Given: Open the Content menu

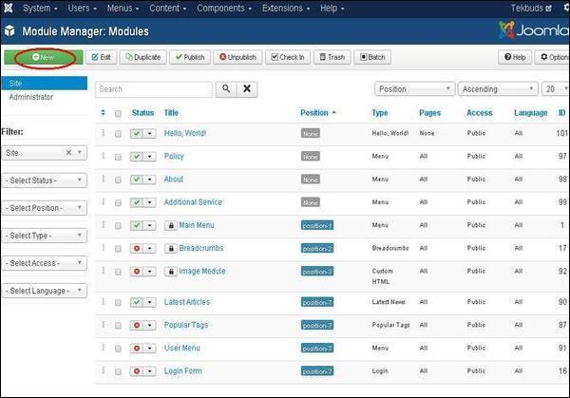Looking at the screenshot, I should (167, 8).
